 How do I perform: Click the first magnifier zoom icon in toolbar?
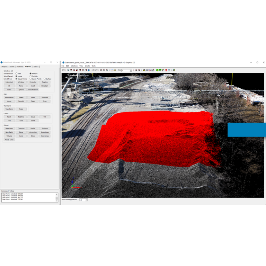[x=101, y=70]
